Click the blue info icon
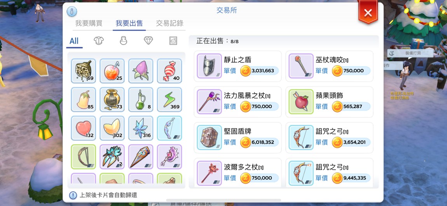The height and width of the screenshot is (206, 447). (x=72, y=12)
